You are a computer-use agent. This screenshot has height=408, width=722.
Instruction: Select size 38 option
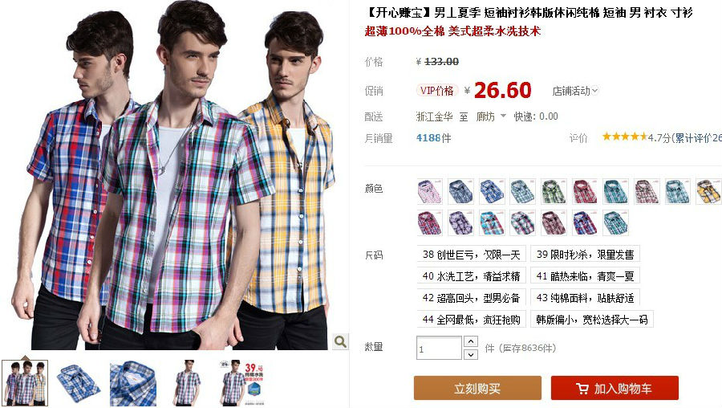tap(471, 254)
